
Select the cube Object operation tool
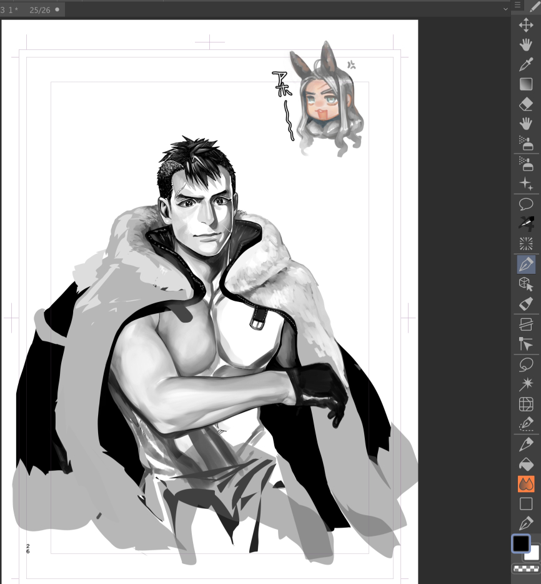click(x=526, y=284)
